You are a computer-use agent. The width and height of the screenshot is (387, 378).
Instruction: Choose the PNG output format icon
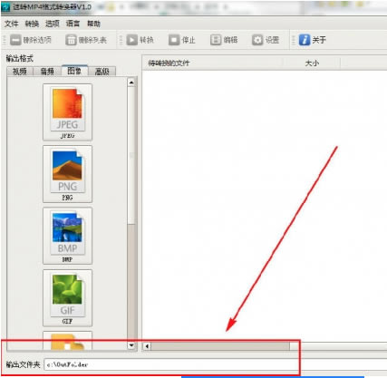[x=67, y=174]
